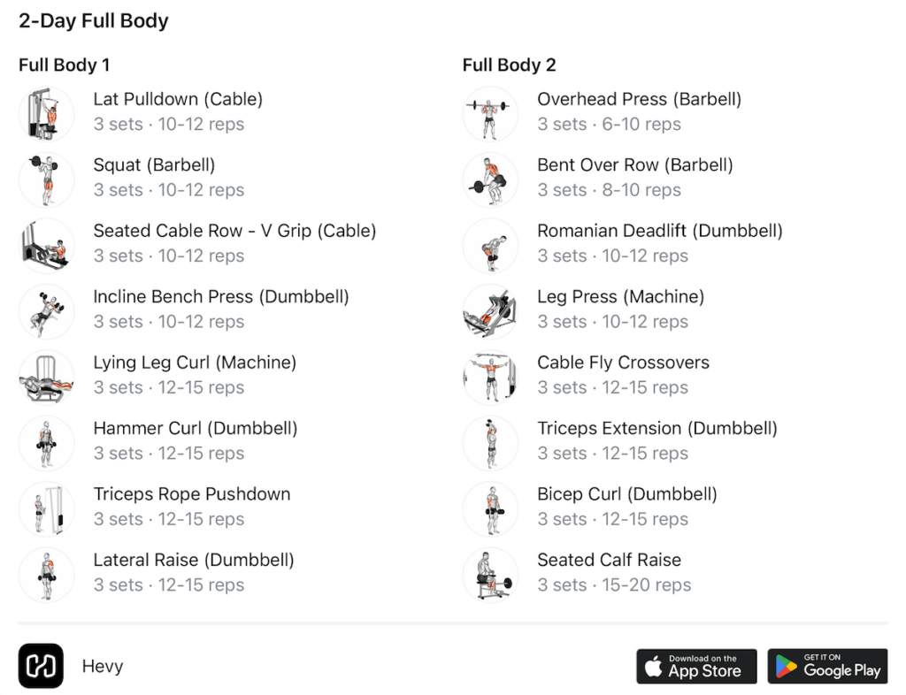Click the 2-Day Full Body title

[94, 21]
